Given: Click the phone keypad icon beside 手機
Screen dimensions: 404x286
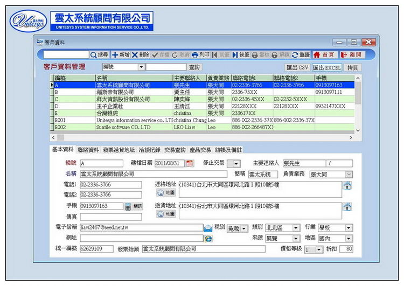Looking at the screenshot, I should click(x=128, y=206).
